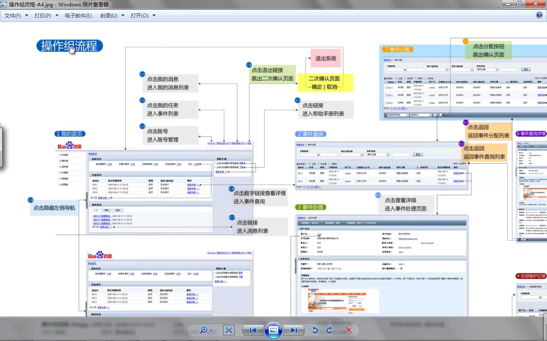Open the help question mark icon
Image resolution: width=547 pixels, height=341 pixels.
click(539, 15)
